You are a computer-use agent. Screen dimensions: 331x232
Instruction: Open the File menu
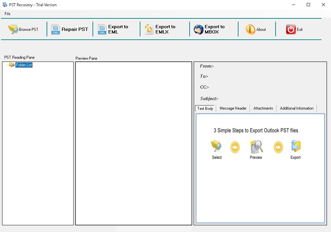(7, 14)
